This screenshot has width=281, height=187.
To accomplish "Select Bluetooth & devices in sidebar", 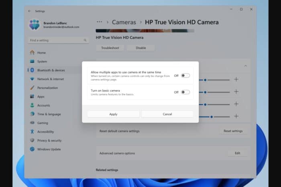I will (54, 70).
